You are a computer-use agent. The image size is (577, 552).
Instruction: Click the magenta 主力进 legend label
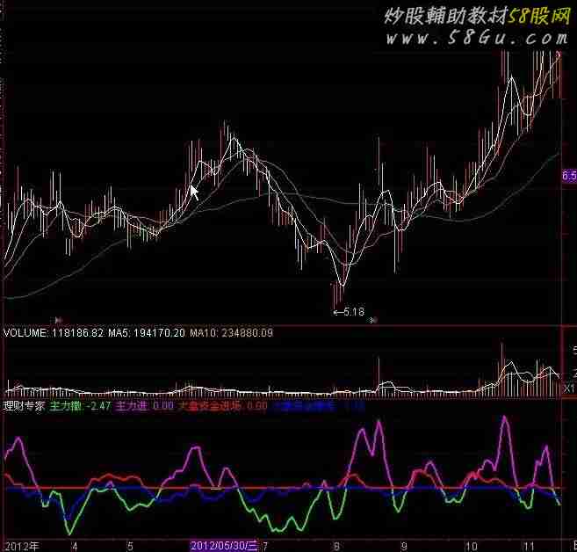pos(133,407)
